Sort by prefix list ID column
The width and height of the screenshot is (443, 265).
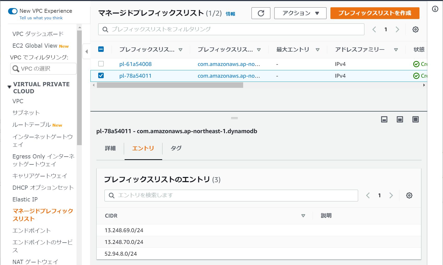[180, 50]
